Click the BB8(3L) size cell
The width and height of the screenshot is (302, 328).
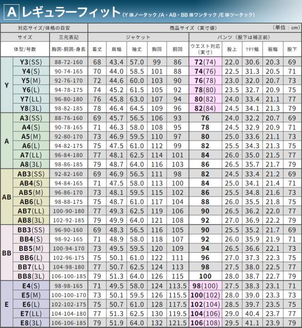[31, 276]
